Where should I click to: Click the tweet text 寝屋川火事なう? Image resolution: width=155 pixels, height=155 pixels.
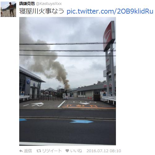click(x=42, y=11)
